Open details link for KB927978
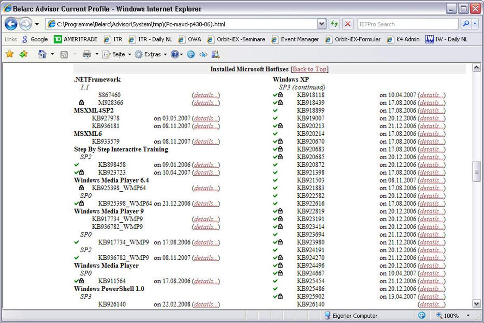This screenshot has height=323, width=484. [206, 118]
